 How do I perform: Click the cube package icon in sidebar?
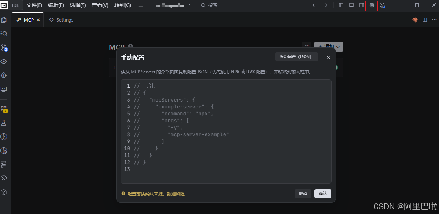coord(4,192)
